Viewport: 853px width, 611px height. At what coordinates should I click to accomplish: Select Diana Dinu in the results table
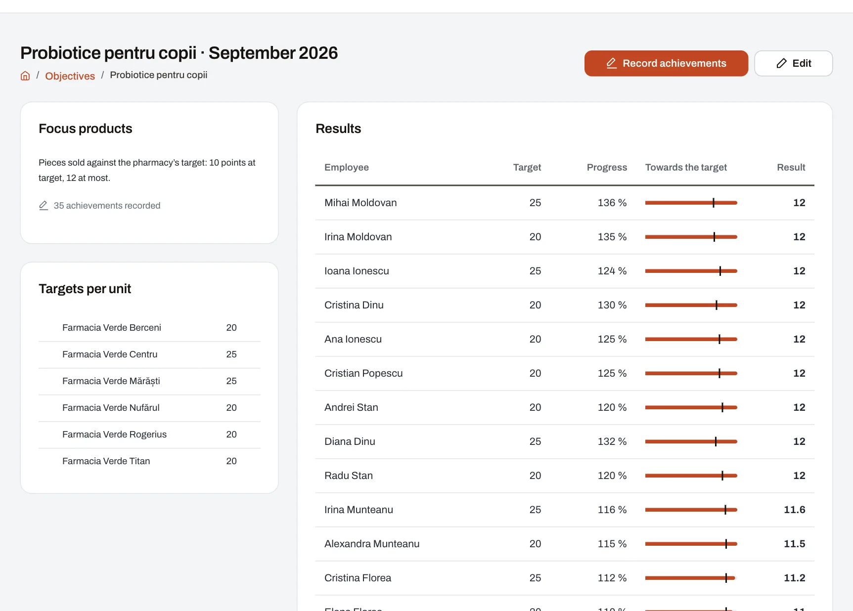point(350,441)
